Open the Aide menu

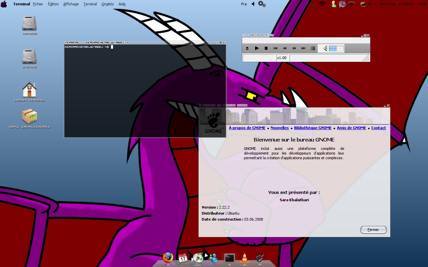122,4
